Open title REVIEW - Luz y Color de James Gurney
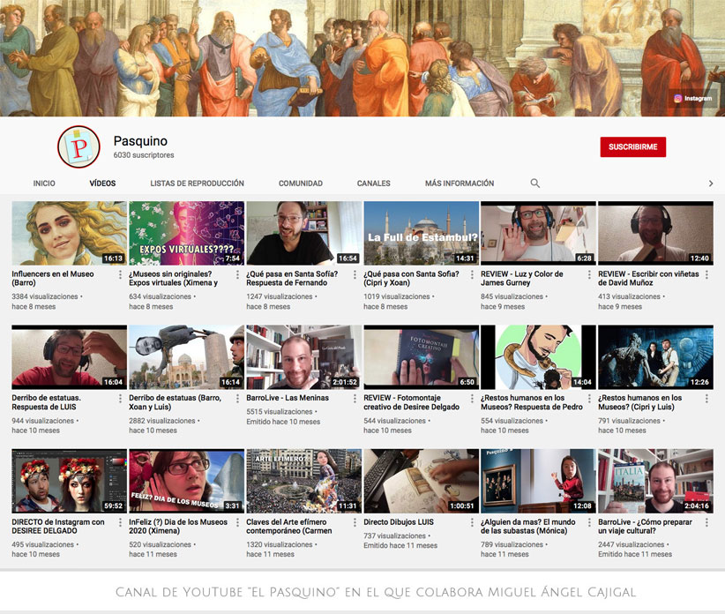Screen dimensions: 725x614 point(522,279)
